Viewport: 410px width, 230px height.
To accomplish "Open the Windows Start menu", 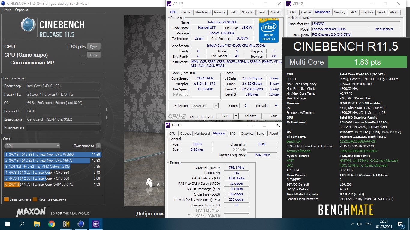I will (x=7, y=224).
